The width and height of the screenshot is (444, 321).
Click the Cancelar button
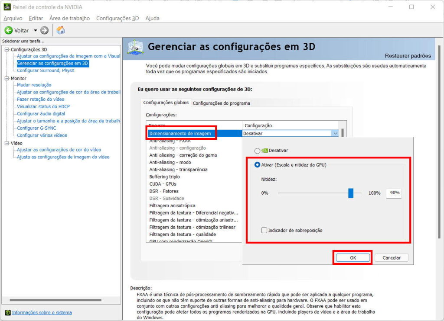click(x=391, y=257)
